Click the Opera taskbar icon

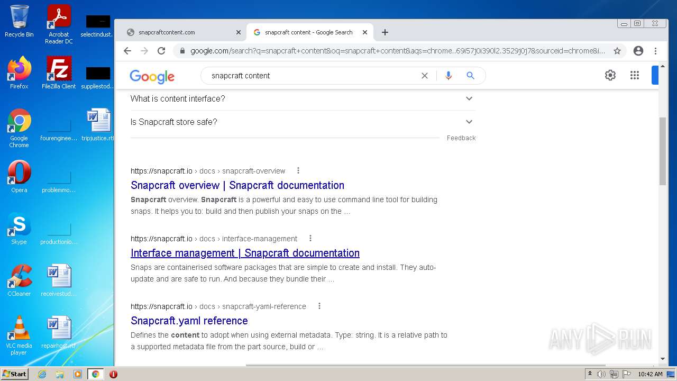113,374
